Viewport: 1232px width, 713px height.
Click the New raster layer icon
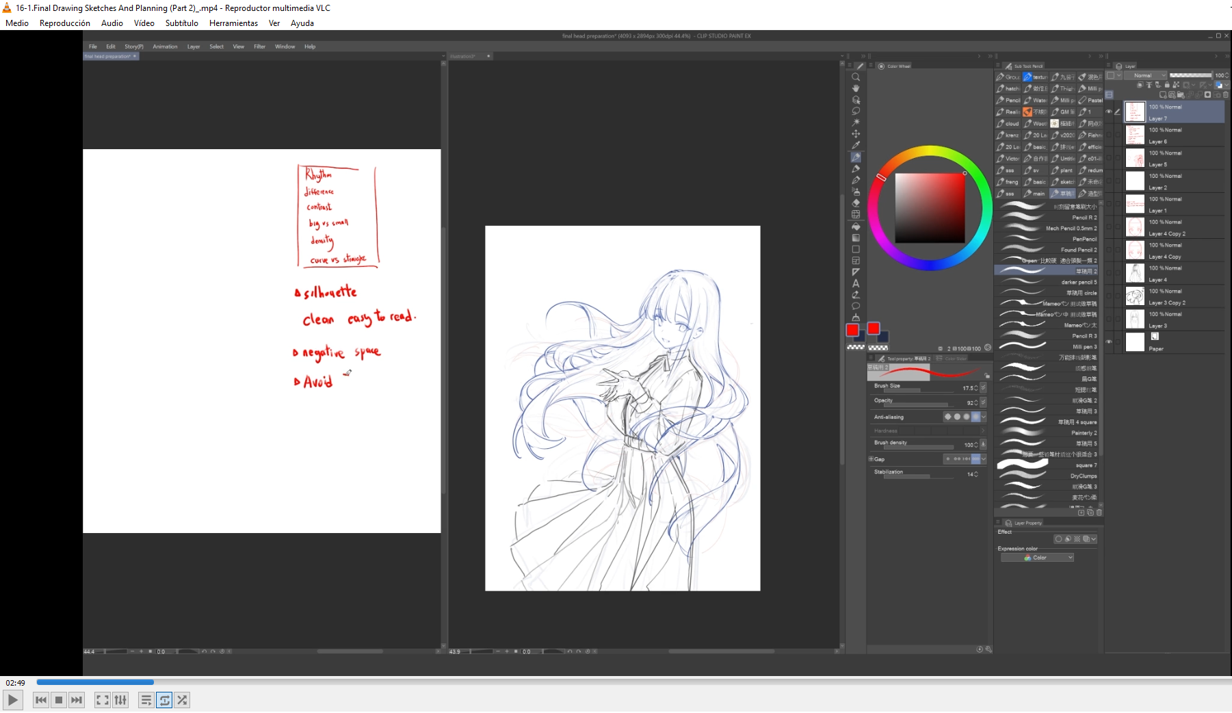point(1163,95)
